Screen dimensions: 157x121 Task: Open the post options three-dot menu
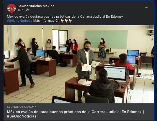(146, 8)
